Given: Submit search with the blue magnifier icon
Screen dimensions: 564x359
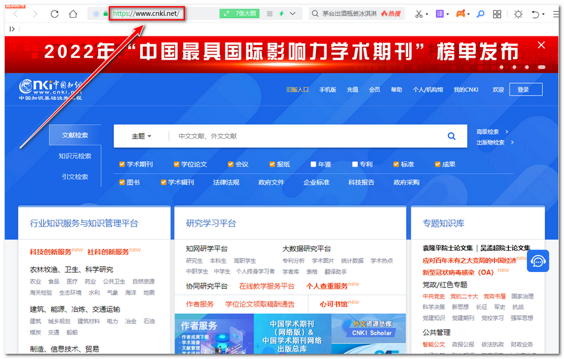Looking at the screenshot, I should (451, 136).
